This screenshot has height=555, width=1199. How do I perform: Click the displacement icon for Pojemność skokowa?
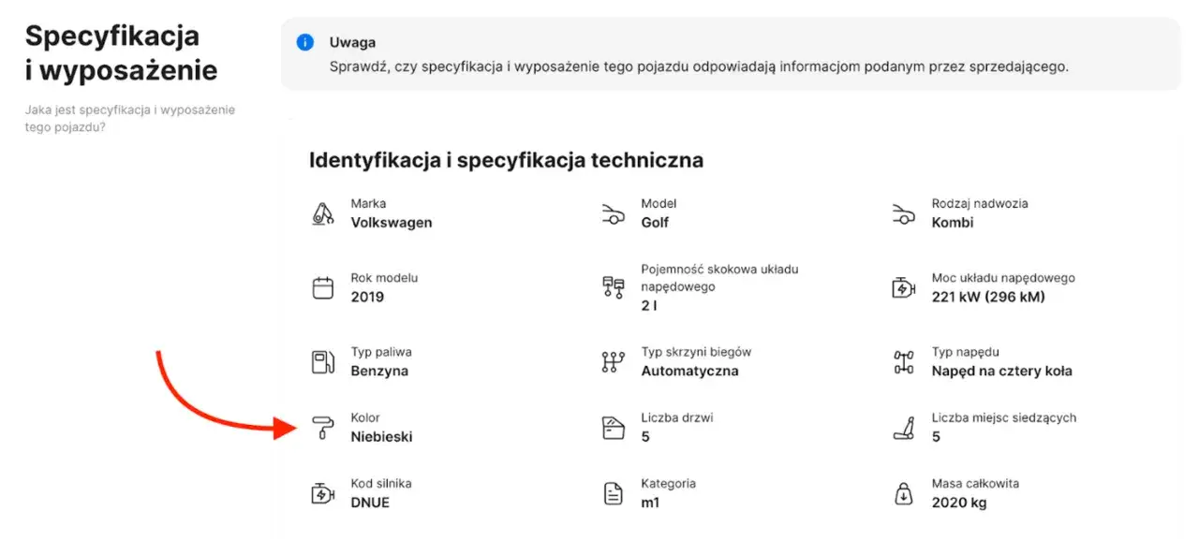[614, 288]
